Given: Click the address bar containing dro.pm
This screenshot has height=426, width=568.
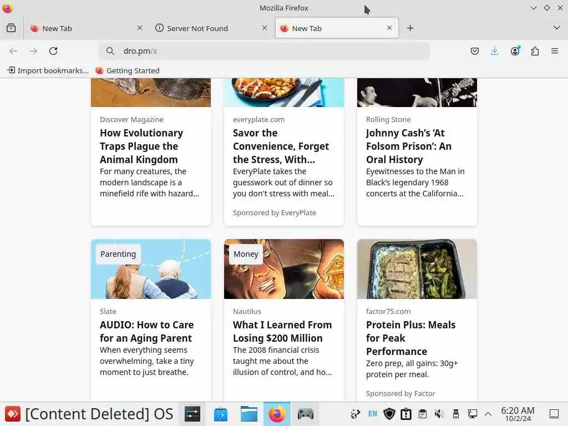Looking at the screenshot, I should point(264,51).
